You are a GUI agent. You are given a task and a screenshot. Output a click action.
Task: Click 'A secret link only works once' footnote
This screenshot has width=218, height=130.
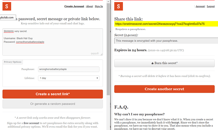[x=53, y=118]
